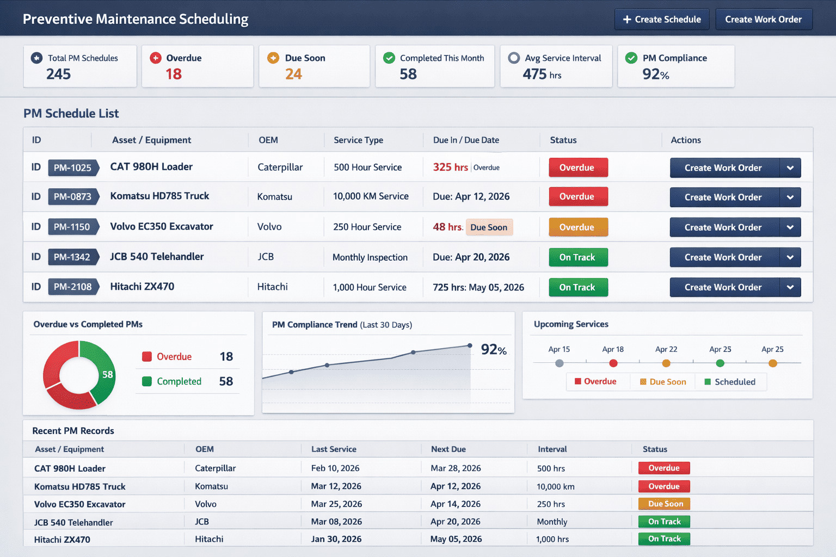The height and width of the screenshot is (557, 836).
Task: Click the Apr 18 red timeline dot
Action: pos(613,363)
